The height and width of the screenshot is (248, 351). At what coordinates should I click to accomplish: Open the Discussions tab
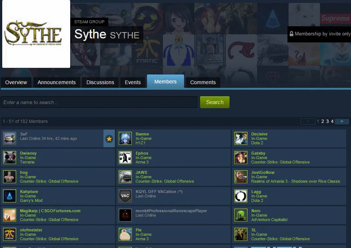[x=100, y=82]
